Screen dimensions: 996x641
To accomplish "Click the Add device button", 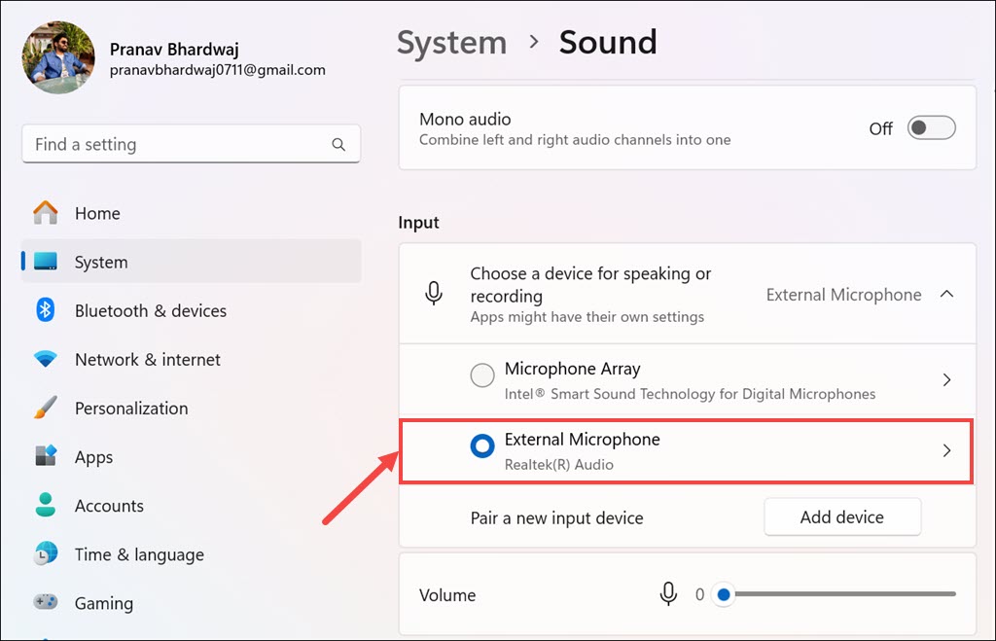I will (x=841, y=517).
